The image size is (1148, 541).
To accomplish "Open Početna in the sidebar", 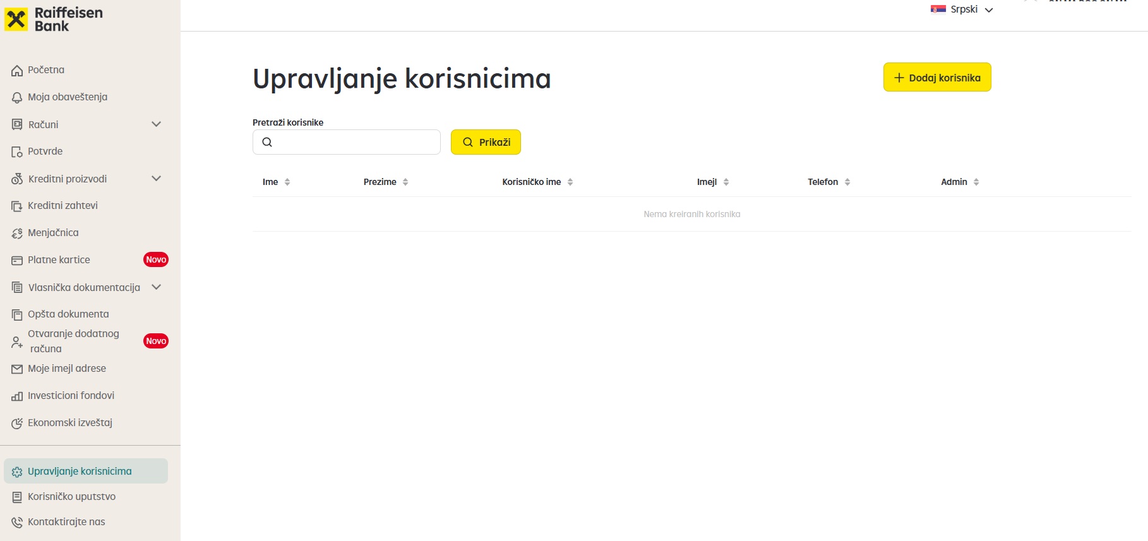I will [46, 70].
